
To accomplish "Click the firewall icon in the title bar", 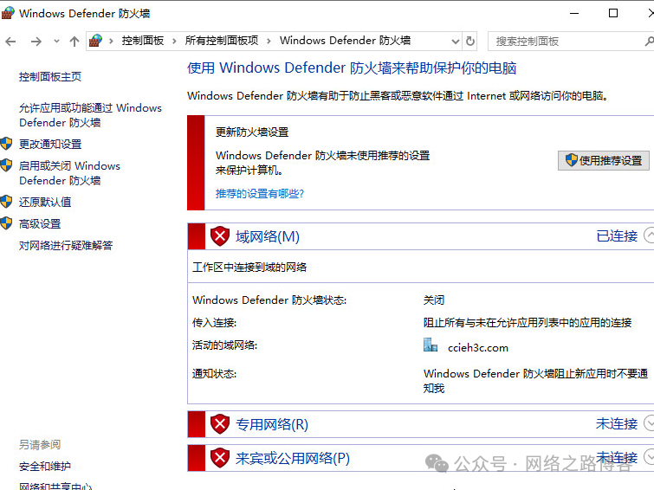I will point(8,13).
